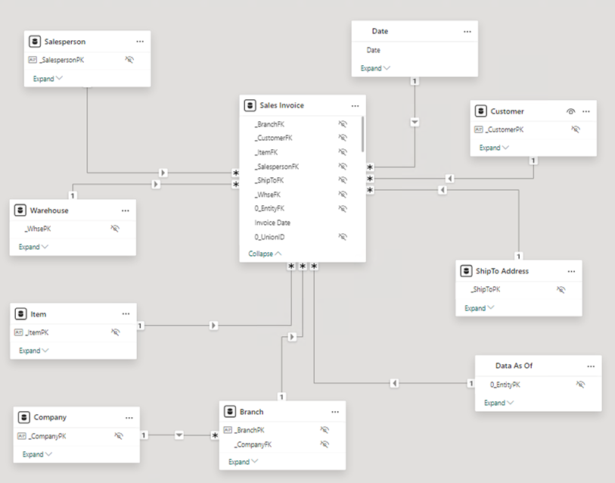The image size is (615, 483).
Task: Select the 0_EntityPK field in Data As Of
Action: (505, 385)
